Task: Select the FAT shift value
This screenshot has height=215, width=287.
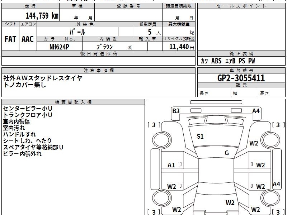Action: point(10,39)
